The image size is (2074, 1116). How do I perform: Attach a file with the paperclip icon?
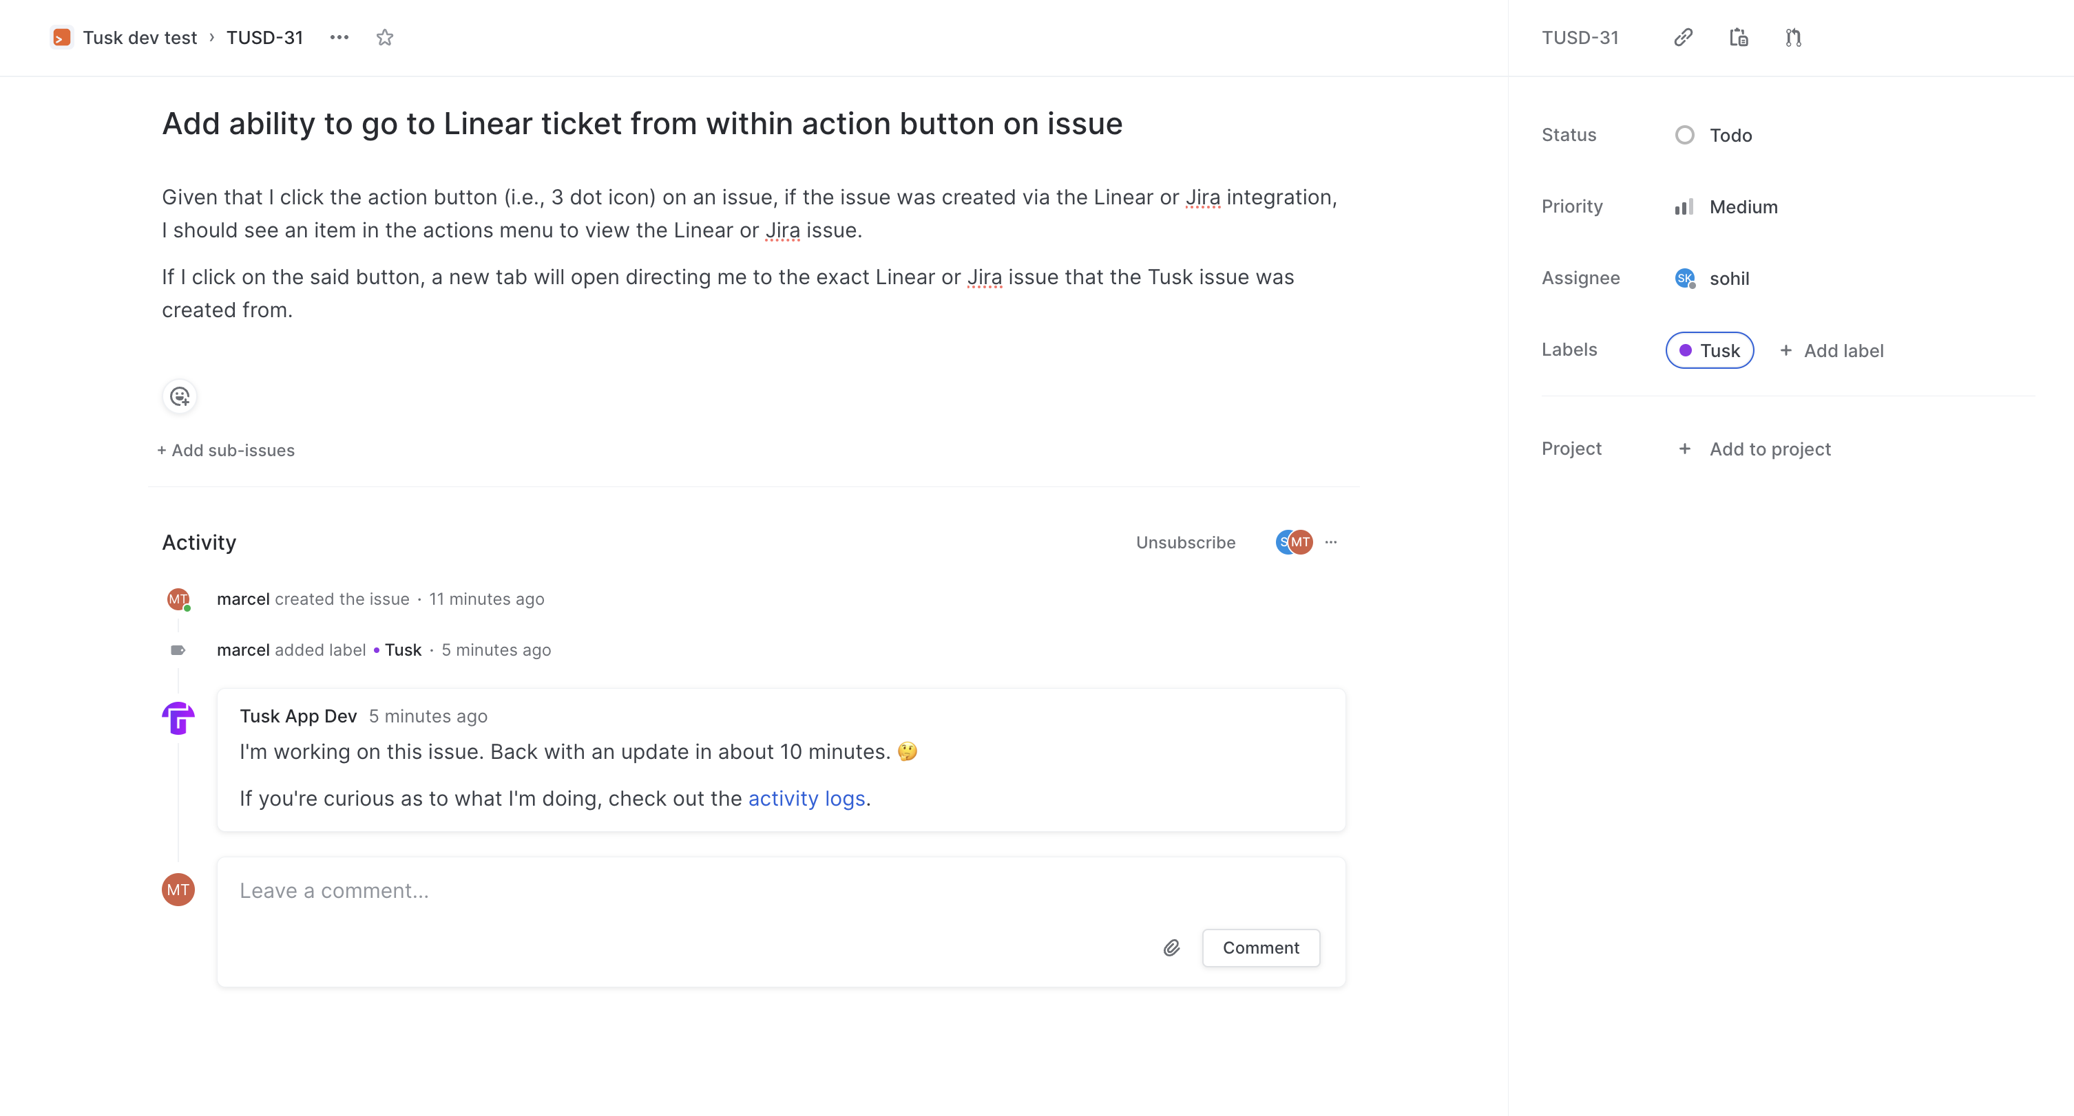pos(1171,948)
